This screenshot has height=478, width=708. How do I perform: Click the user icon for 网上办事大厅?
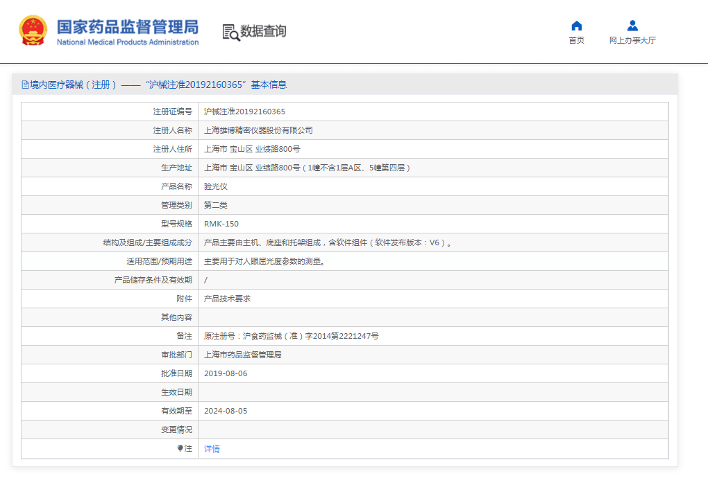(632, 26)
